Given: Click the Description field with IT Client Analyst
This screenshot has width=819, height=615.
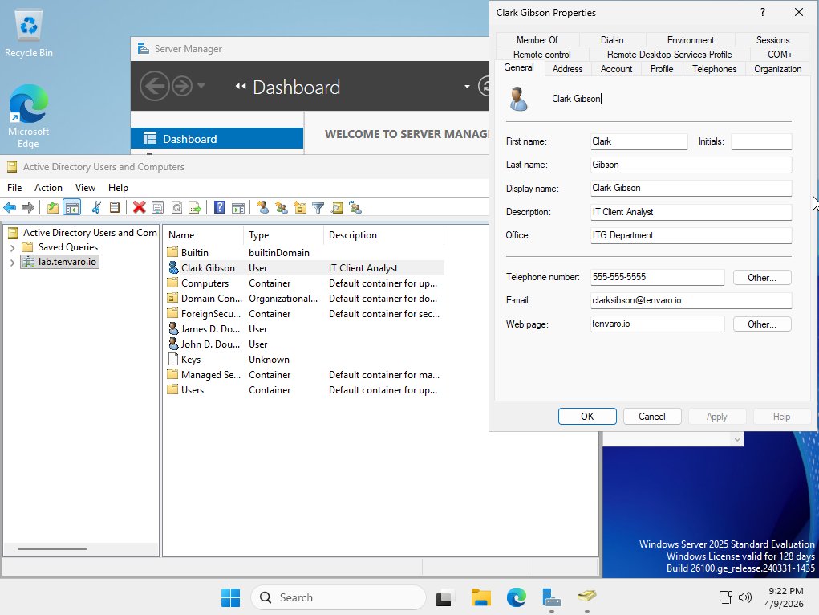Looking at the screenshot, I should coord(691,212).
